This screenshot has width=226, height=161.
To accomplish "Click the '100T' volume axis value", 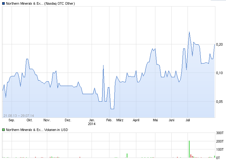I will point(220,149).
